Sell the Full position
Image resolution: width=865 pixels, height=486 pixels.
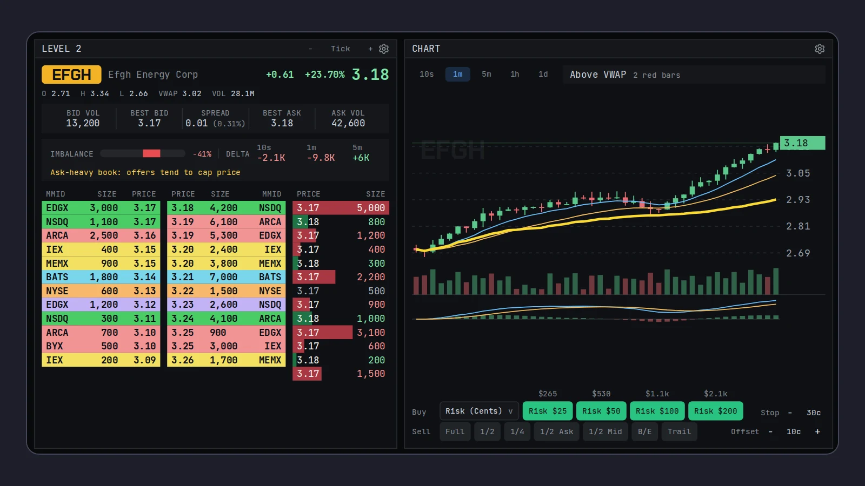coord(455,431)
